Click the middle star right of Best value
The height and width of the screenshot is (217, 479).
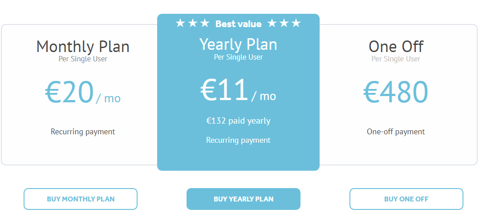(284, 23)
